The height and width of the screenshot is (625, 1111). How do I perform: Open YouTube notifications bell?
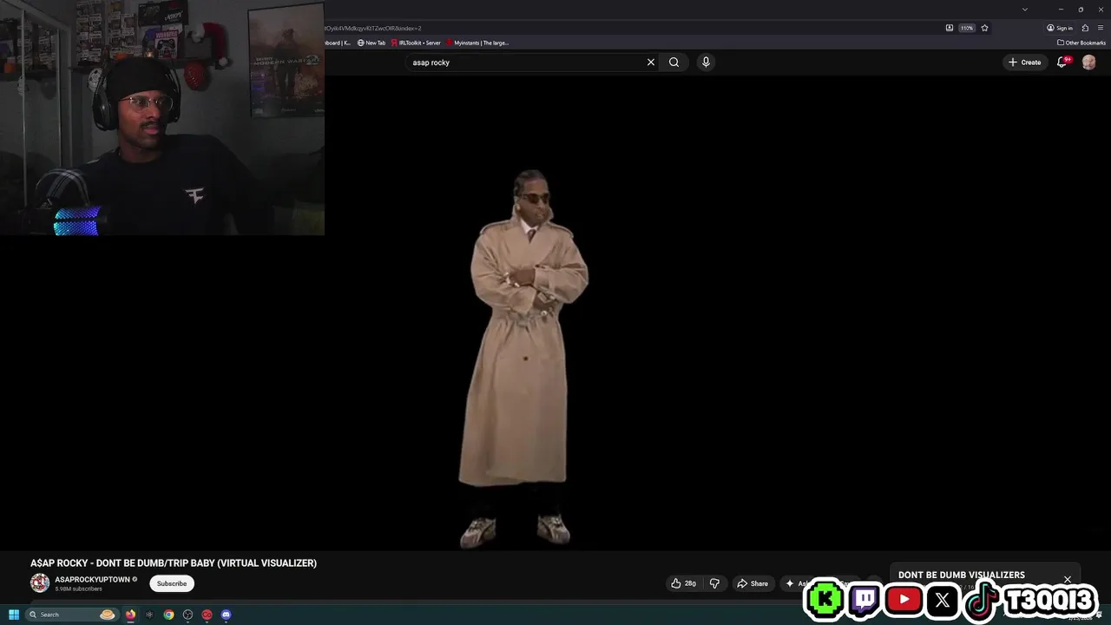[1062, 62]
